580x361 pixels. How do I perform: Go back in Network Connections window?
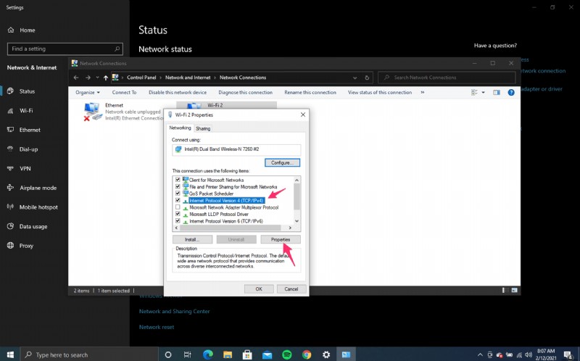tap(76, 78)
